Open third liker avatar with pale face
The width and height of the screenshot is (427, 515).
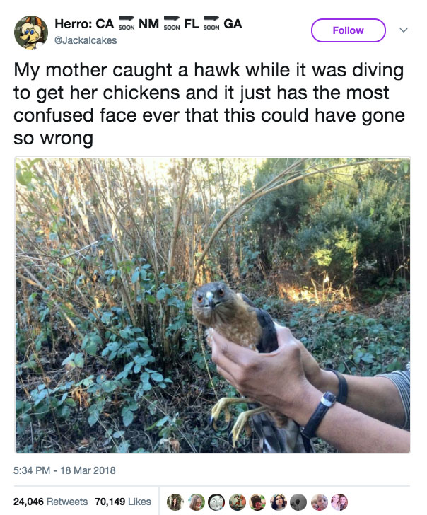[216, 502]
